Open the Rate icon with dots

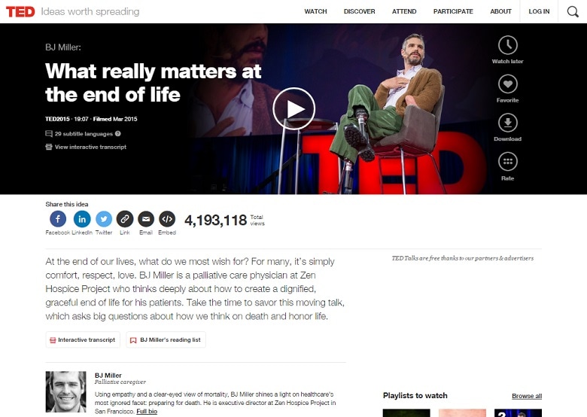pyautogui.click(x=508, y=162)
